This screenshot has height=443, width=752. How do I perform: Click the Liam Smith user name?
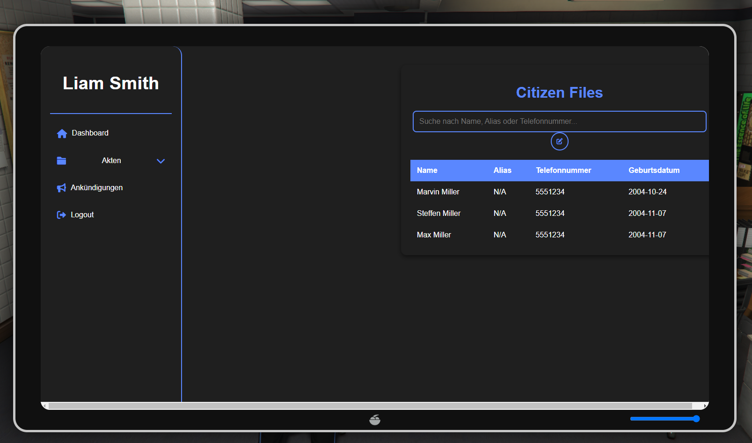point(111,83)
